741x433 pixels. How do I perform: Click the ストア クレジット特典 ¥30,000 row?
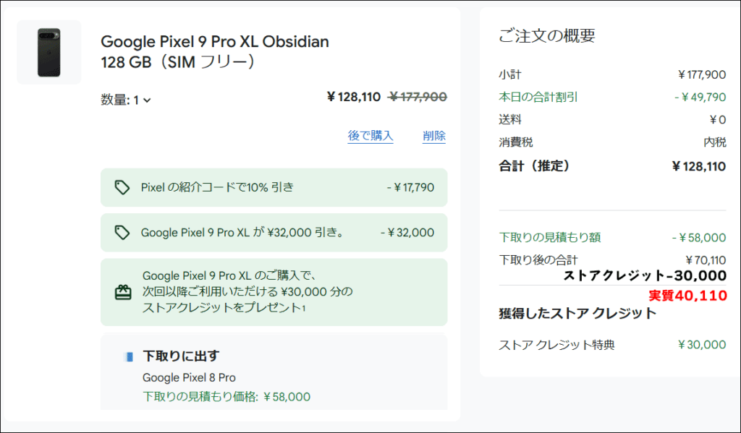pyautogui.click(x=612, y=345)
